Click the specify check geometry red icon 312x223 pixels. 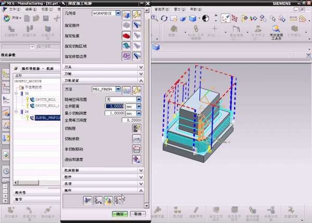tap(126, 35)
